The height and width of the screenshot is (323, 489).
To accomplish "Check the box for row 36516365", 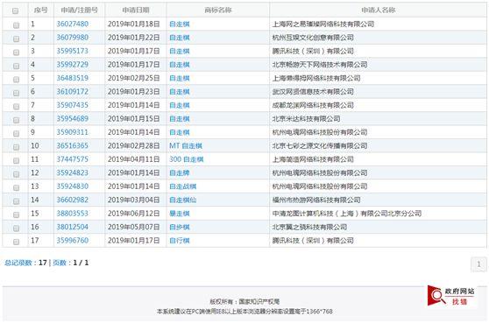I will tap(17, 147).
